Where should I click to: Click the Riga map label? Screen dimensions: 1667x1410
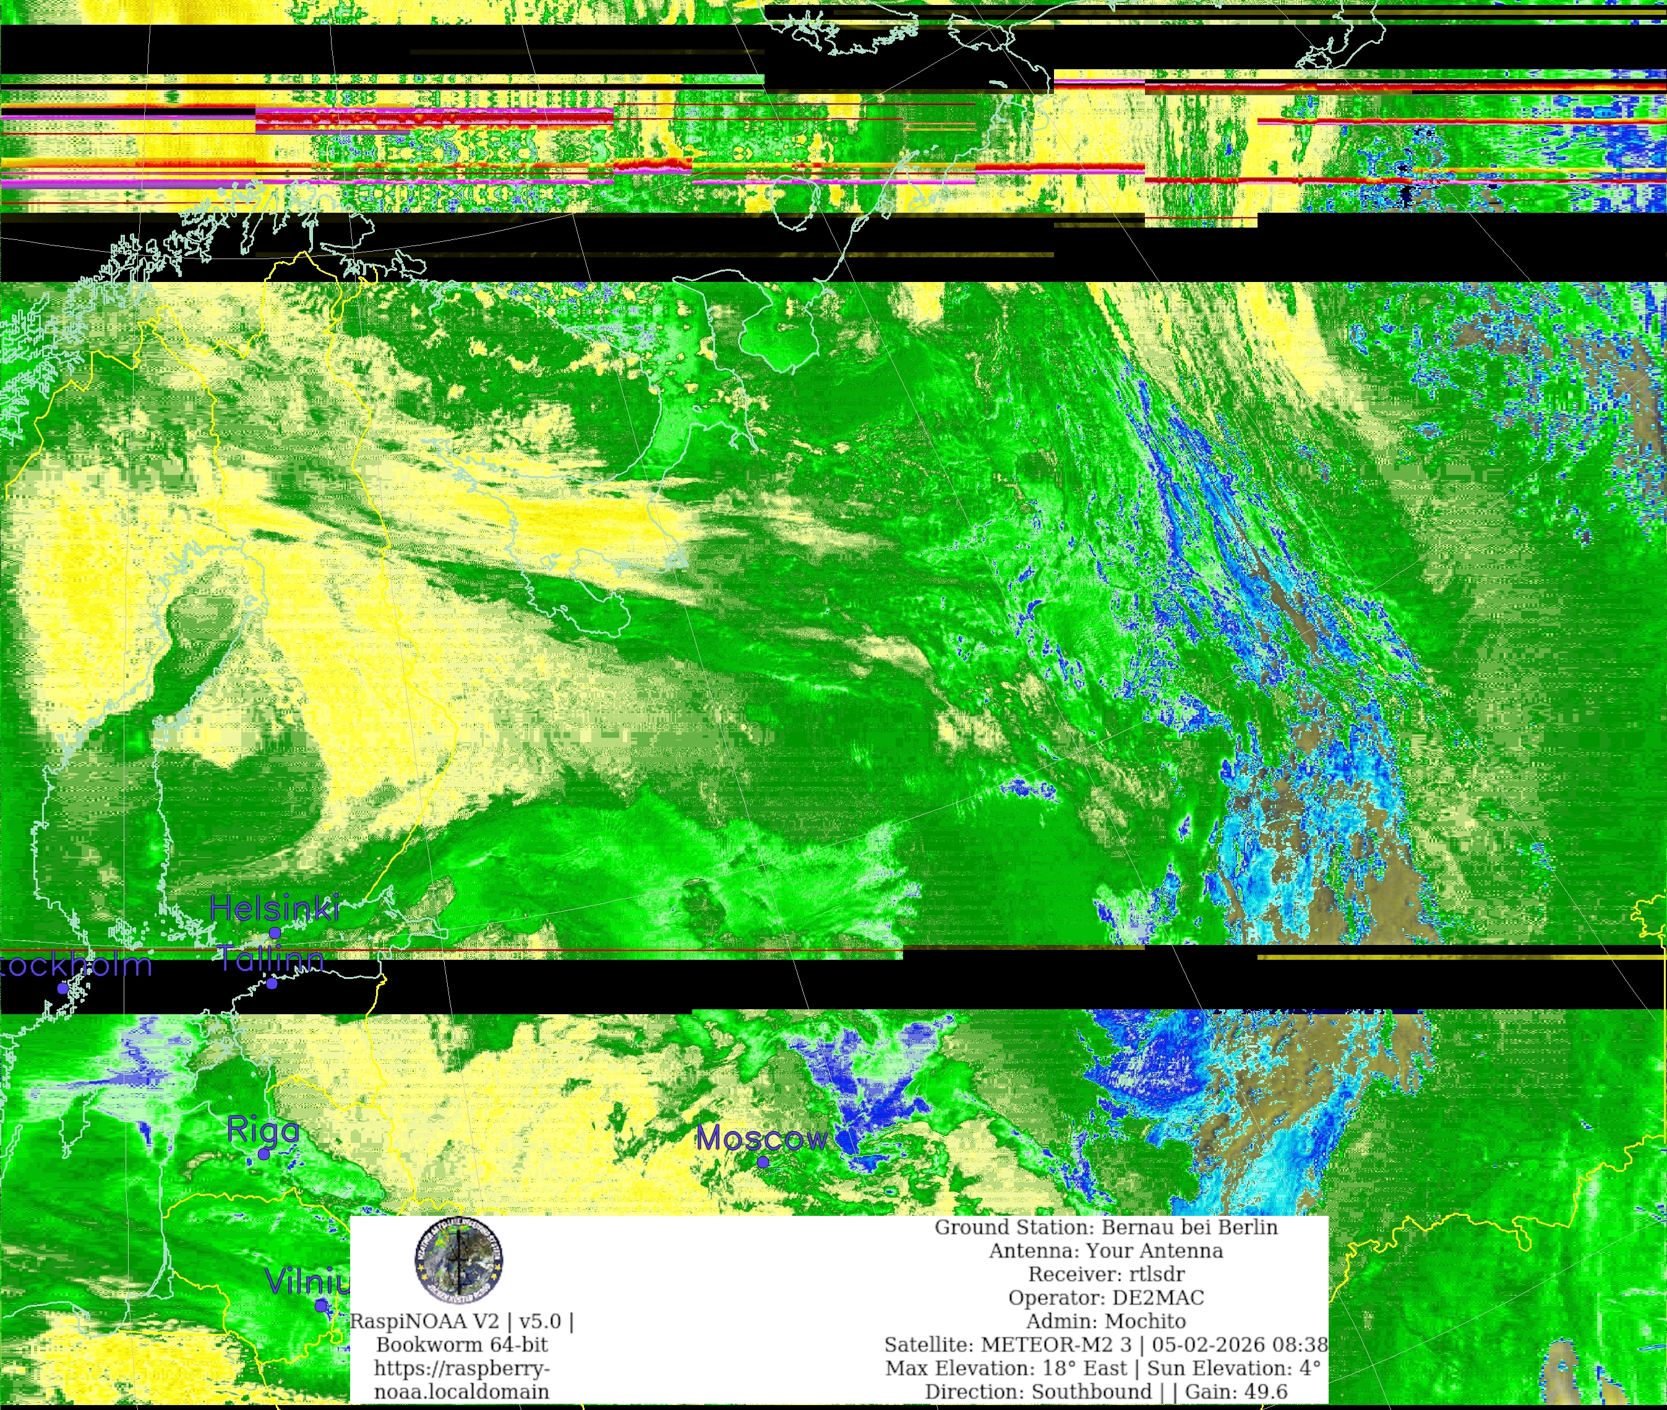pos(263,1130)
